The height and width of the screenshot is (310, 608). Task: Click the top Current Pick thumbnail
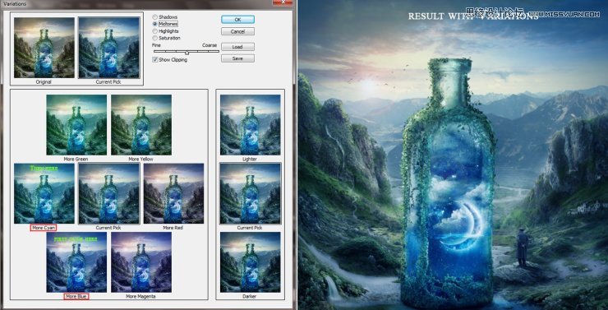click(x=108, y=48)
